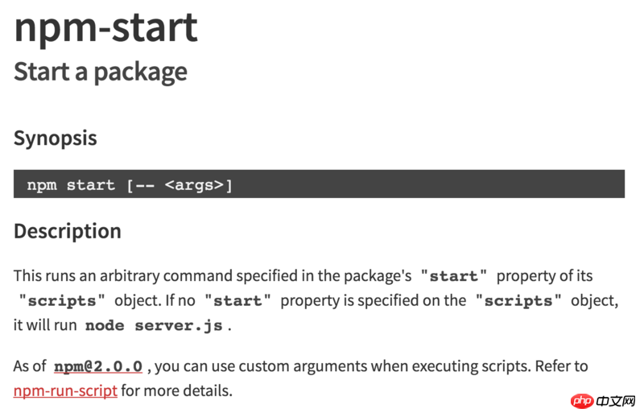Click the "start" code after 'If no'
This screenshot has height=417, width=644.
(238, 301)
